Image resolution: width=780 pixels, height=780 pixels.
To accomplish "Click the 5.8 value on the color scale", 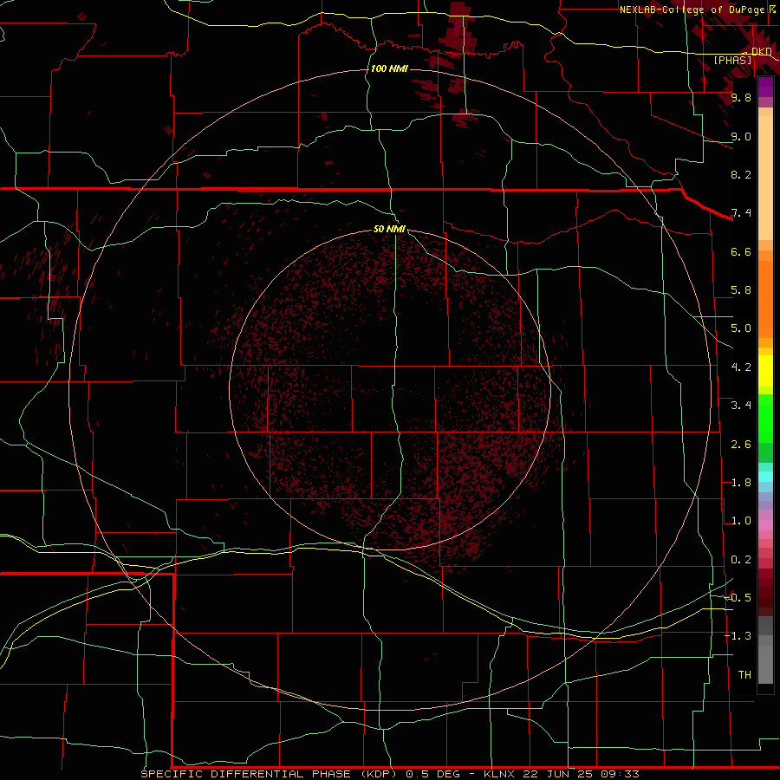I will click(x=741, y=290).
